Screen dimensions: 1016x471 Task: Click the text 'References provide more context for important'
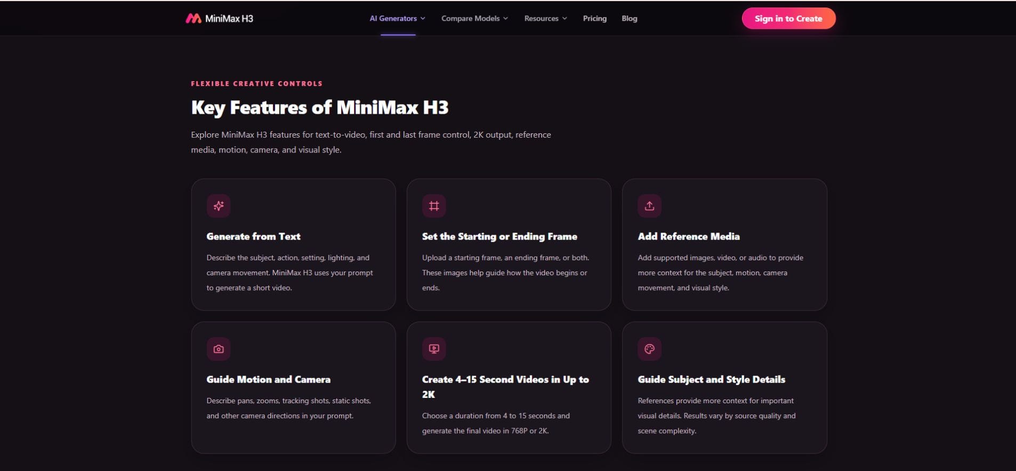(x=715, y=401)
